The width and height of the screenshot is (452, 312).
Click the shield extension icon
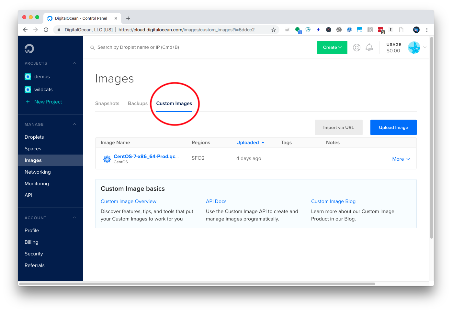(308, 30)
